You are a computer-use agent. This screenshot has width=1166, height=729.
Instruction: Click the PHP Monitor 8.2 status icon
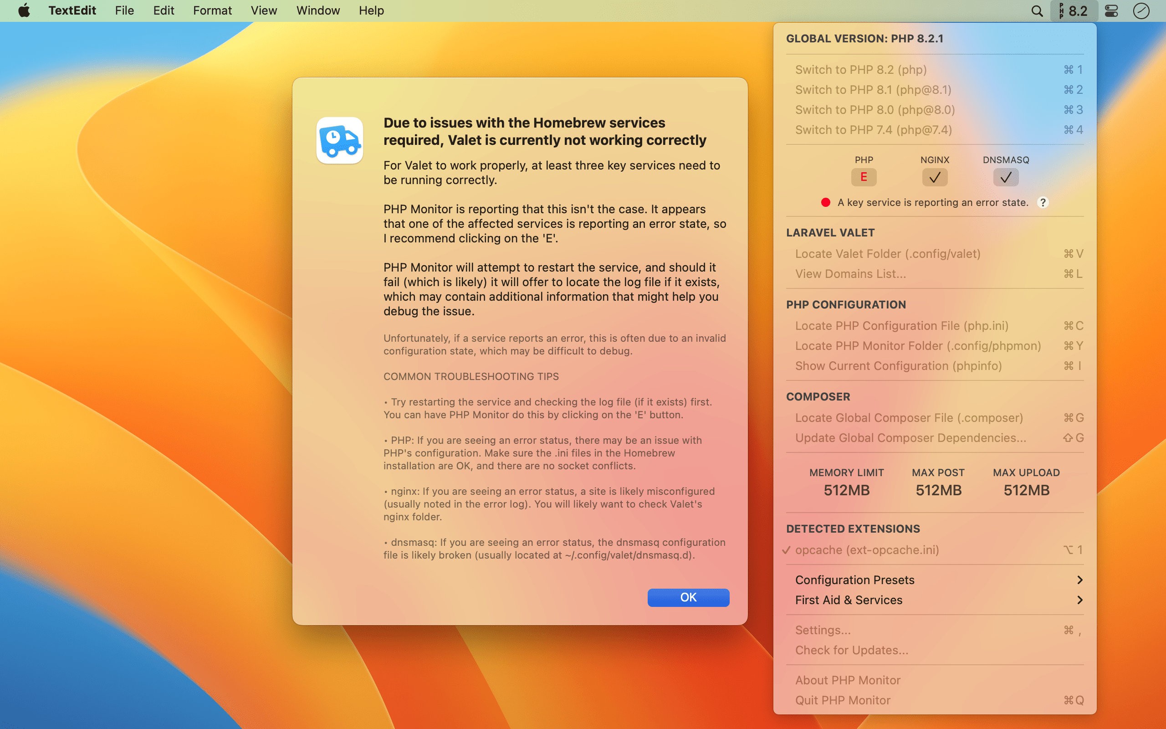coord(1074,10)
